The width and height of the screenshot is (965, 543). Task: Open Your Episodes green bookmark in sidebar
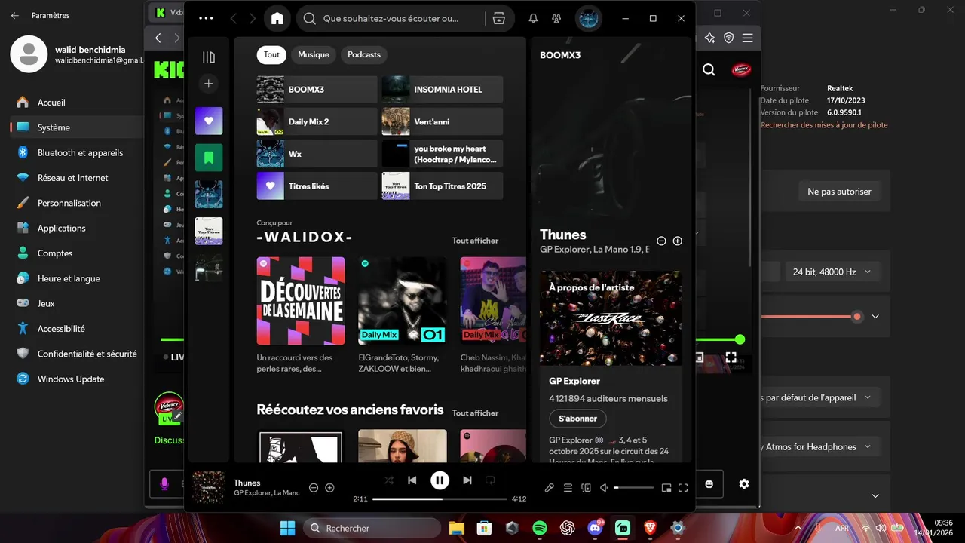click(x=209, y=158)
